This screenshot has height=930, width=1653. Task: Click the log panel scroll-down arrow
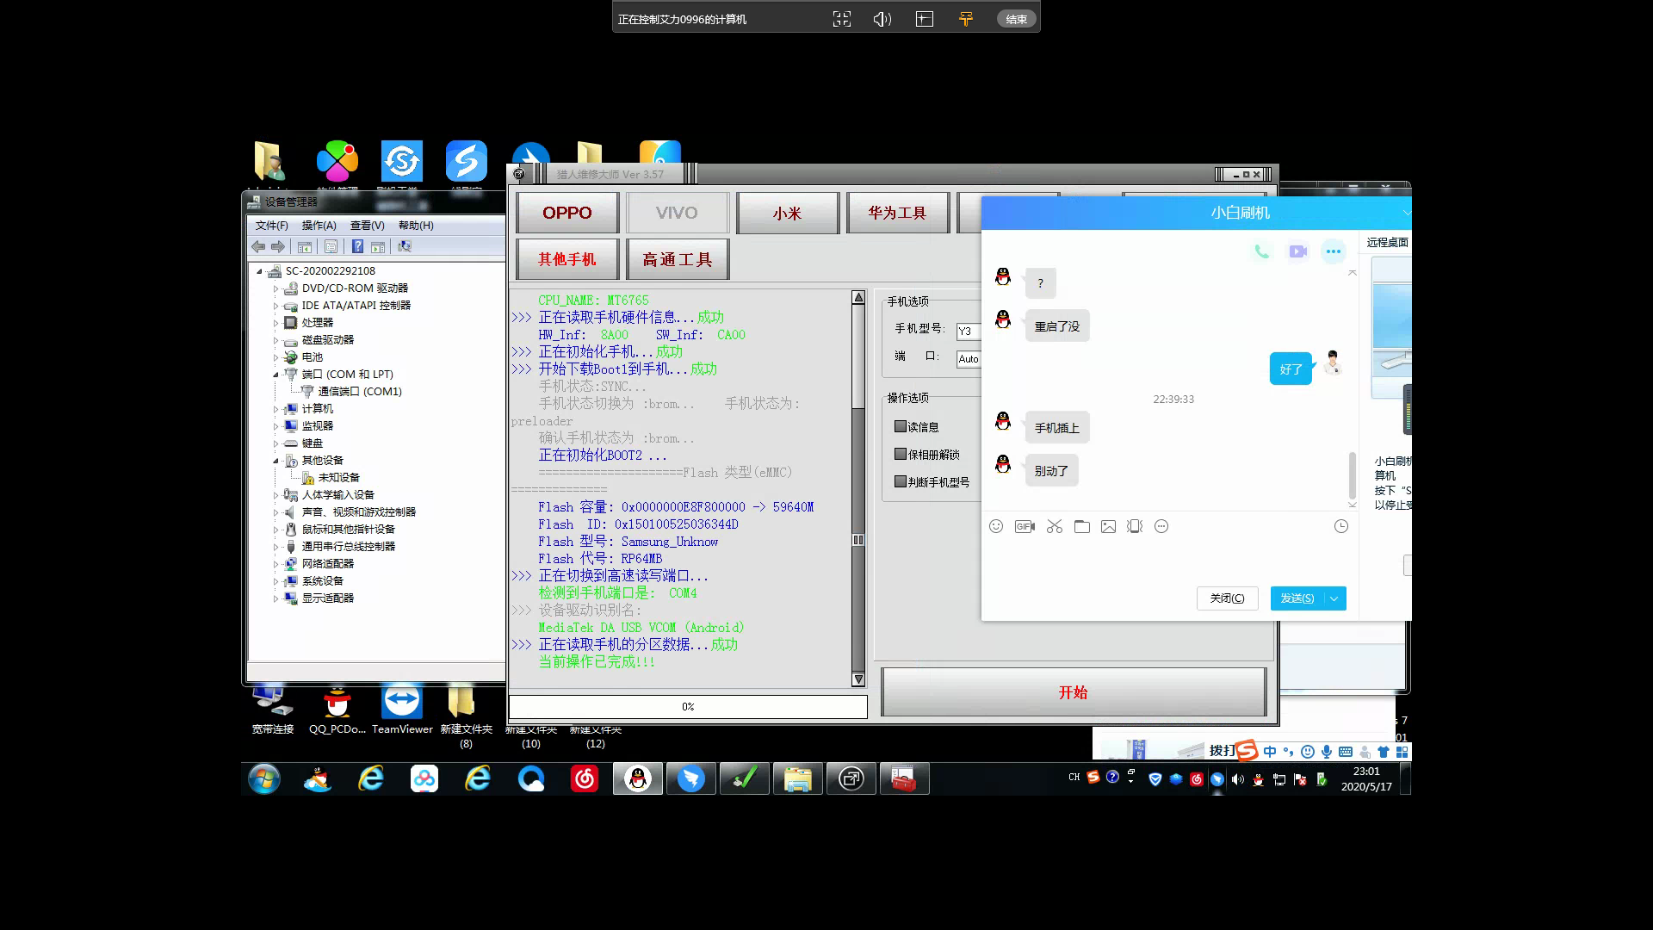(x=858, y=679)
